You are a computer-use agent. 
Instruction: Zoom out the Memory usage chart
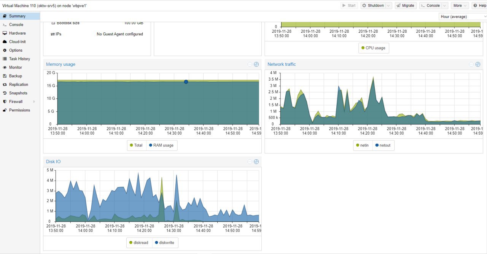point(250,64)
